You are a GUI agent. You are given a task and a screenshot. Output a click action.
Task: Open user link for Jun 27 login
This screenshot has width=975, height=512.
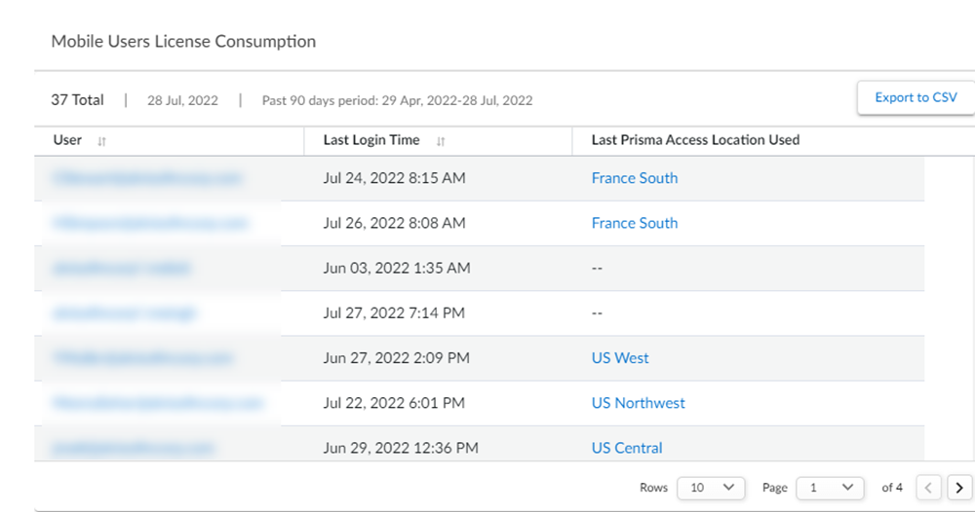[143, 358]
